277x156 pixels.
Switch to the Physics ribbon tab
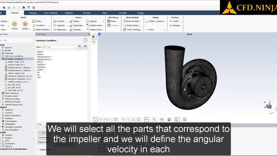coord(33,13)
